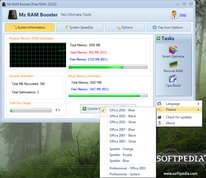Viewport: 206px width, 178px height.
Task: Click the System Information tab icon
Action: click(x=15, y=27)
